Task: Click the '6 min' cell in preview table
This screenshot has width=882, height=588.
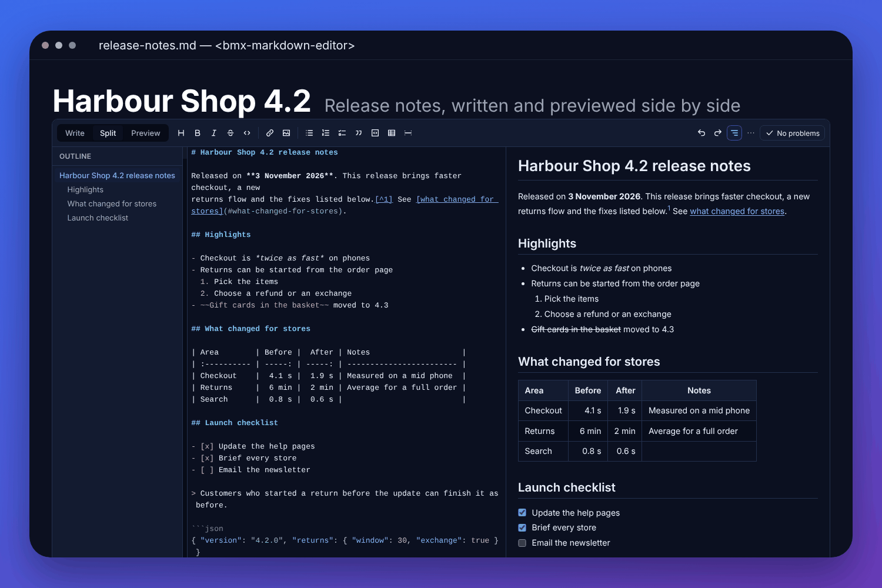Action: click(588, 431)
